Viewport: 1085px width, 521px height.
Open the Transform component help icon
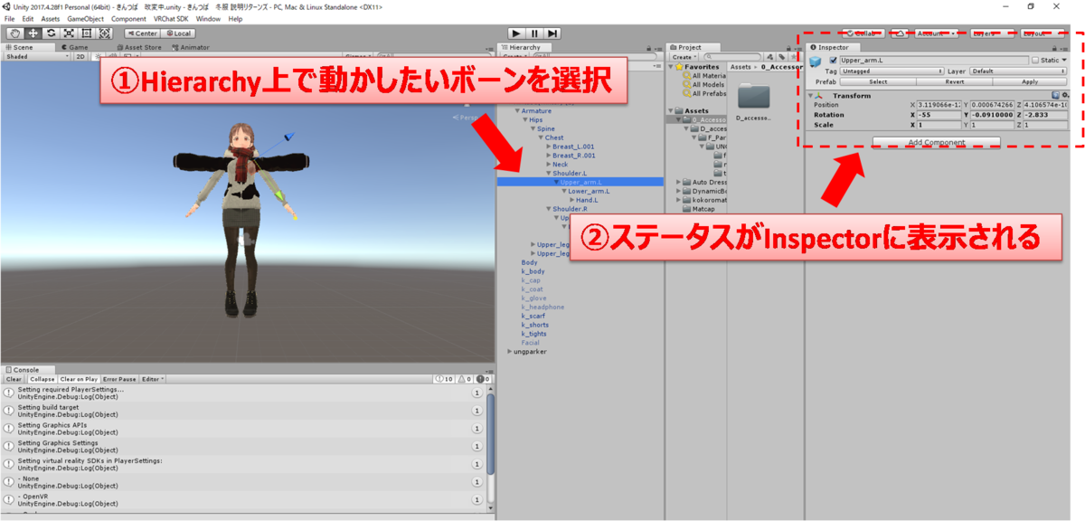click(x=1056, y=95)
